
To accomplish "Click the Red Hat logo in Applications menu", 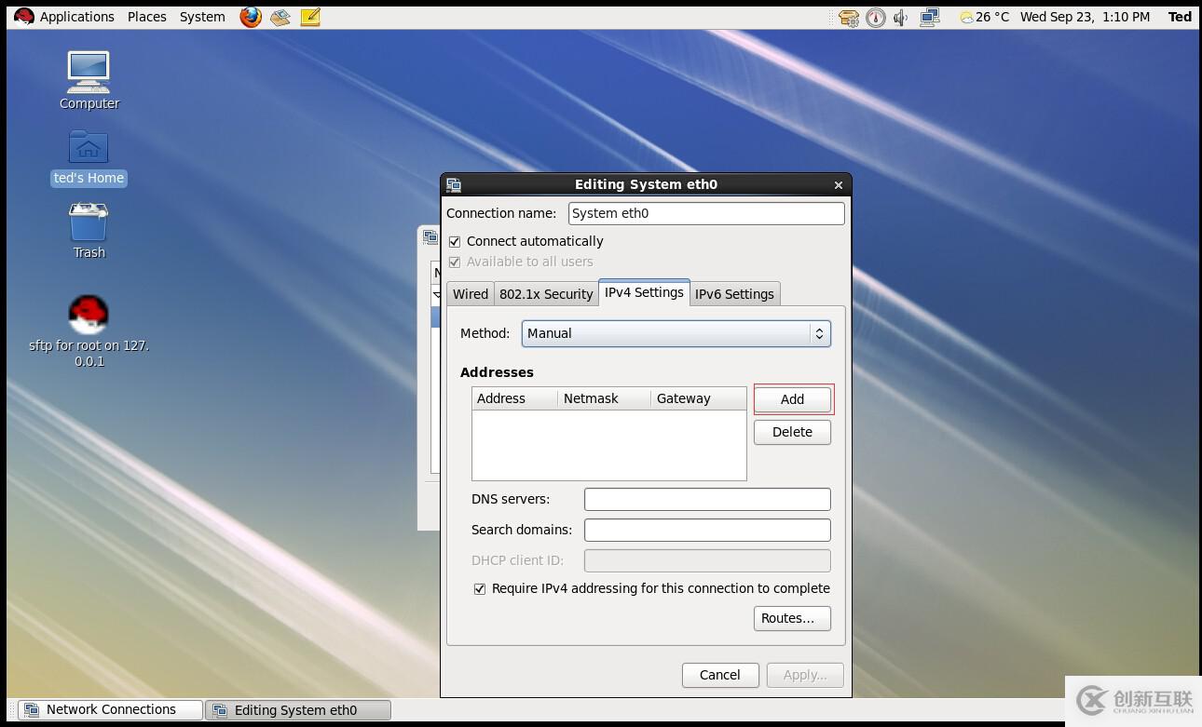I will [24, 17].
